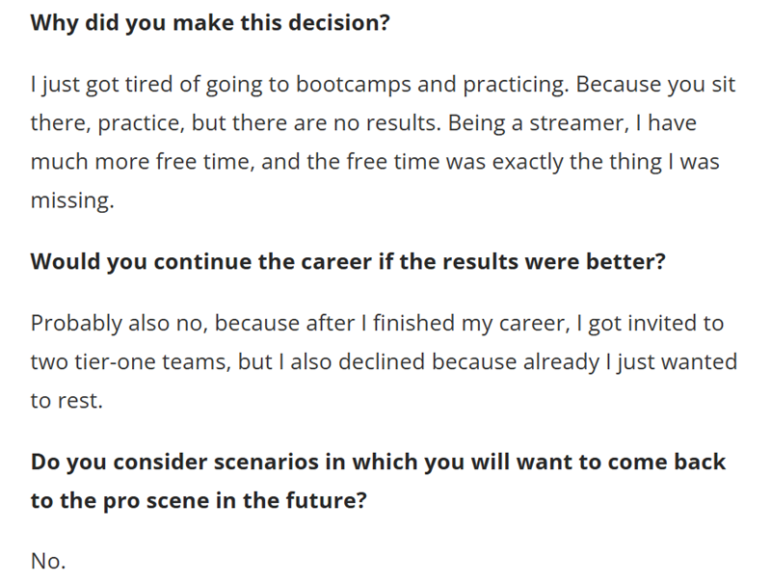This screenshot has width=771, height=583.
Task: Click the word 'Probably' starting second answer
Action: pyautogui.click(x=77, y=324)
